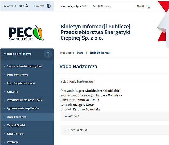Toggle the Kontrast high-contrast icon
Image resolution: width=169 pixels, height=145 pixels.
(x=49, y=6)
